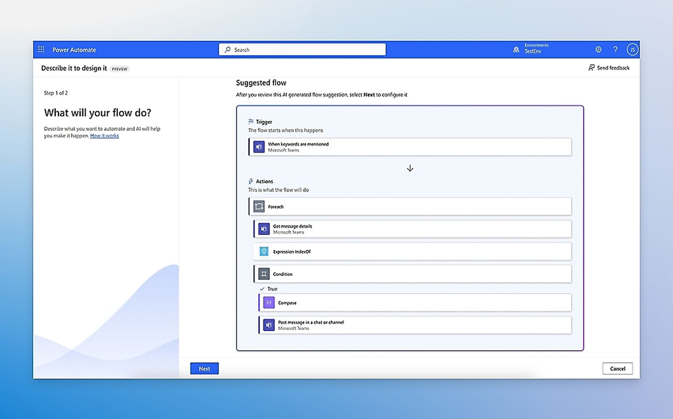
Task: Expand the Environments TestEnv selector
Action: pos(532,49)
